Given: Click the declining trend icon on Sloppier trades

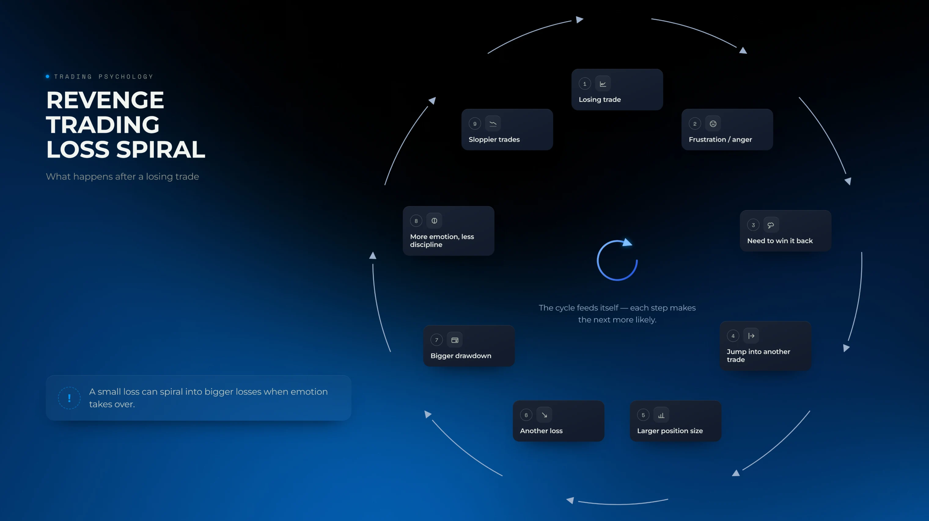Looking at the screenshot, I should point(493,124).
